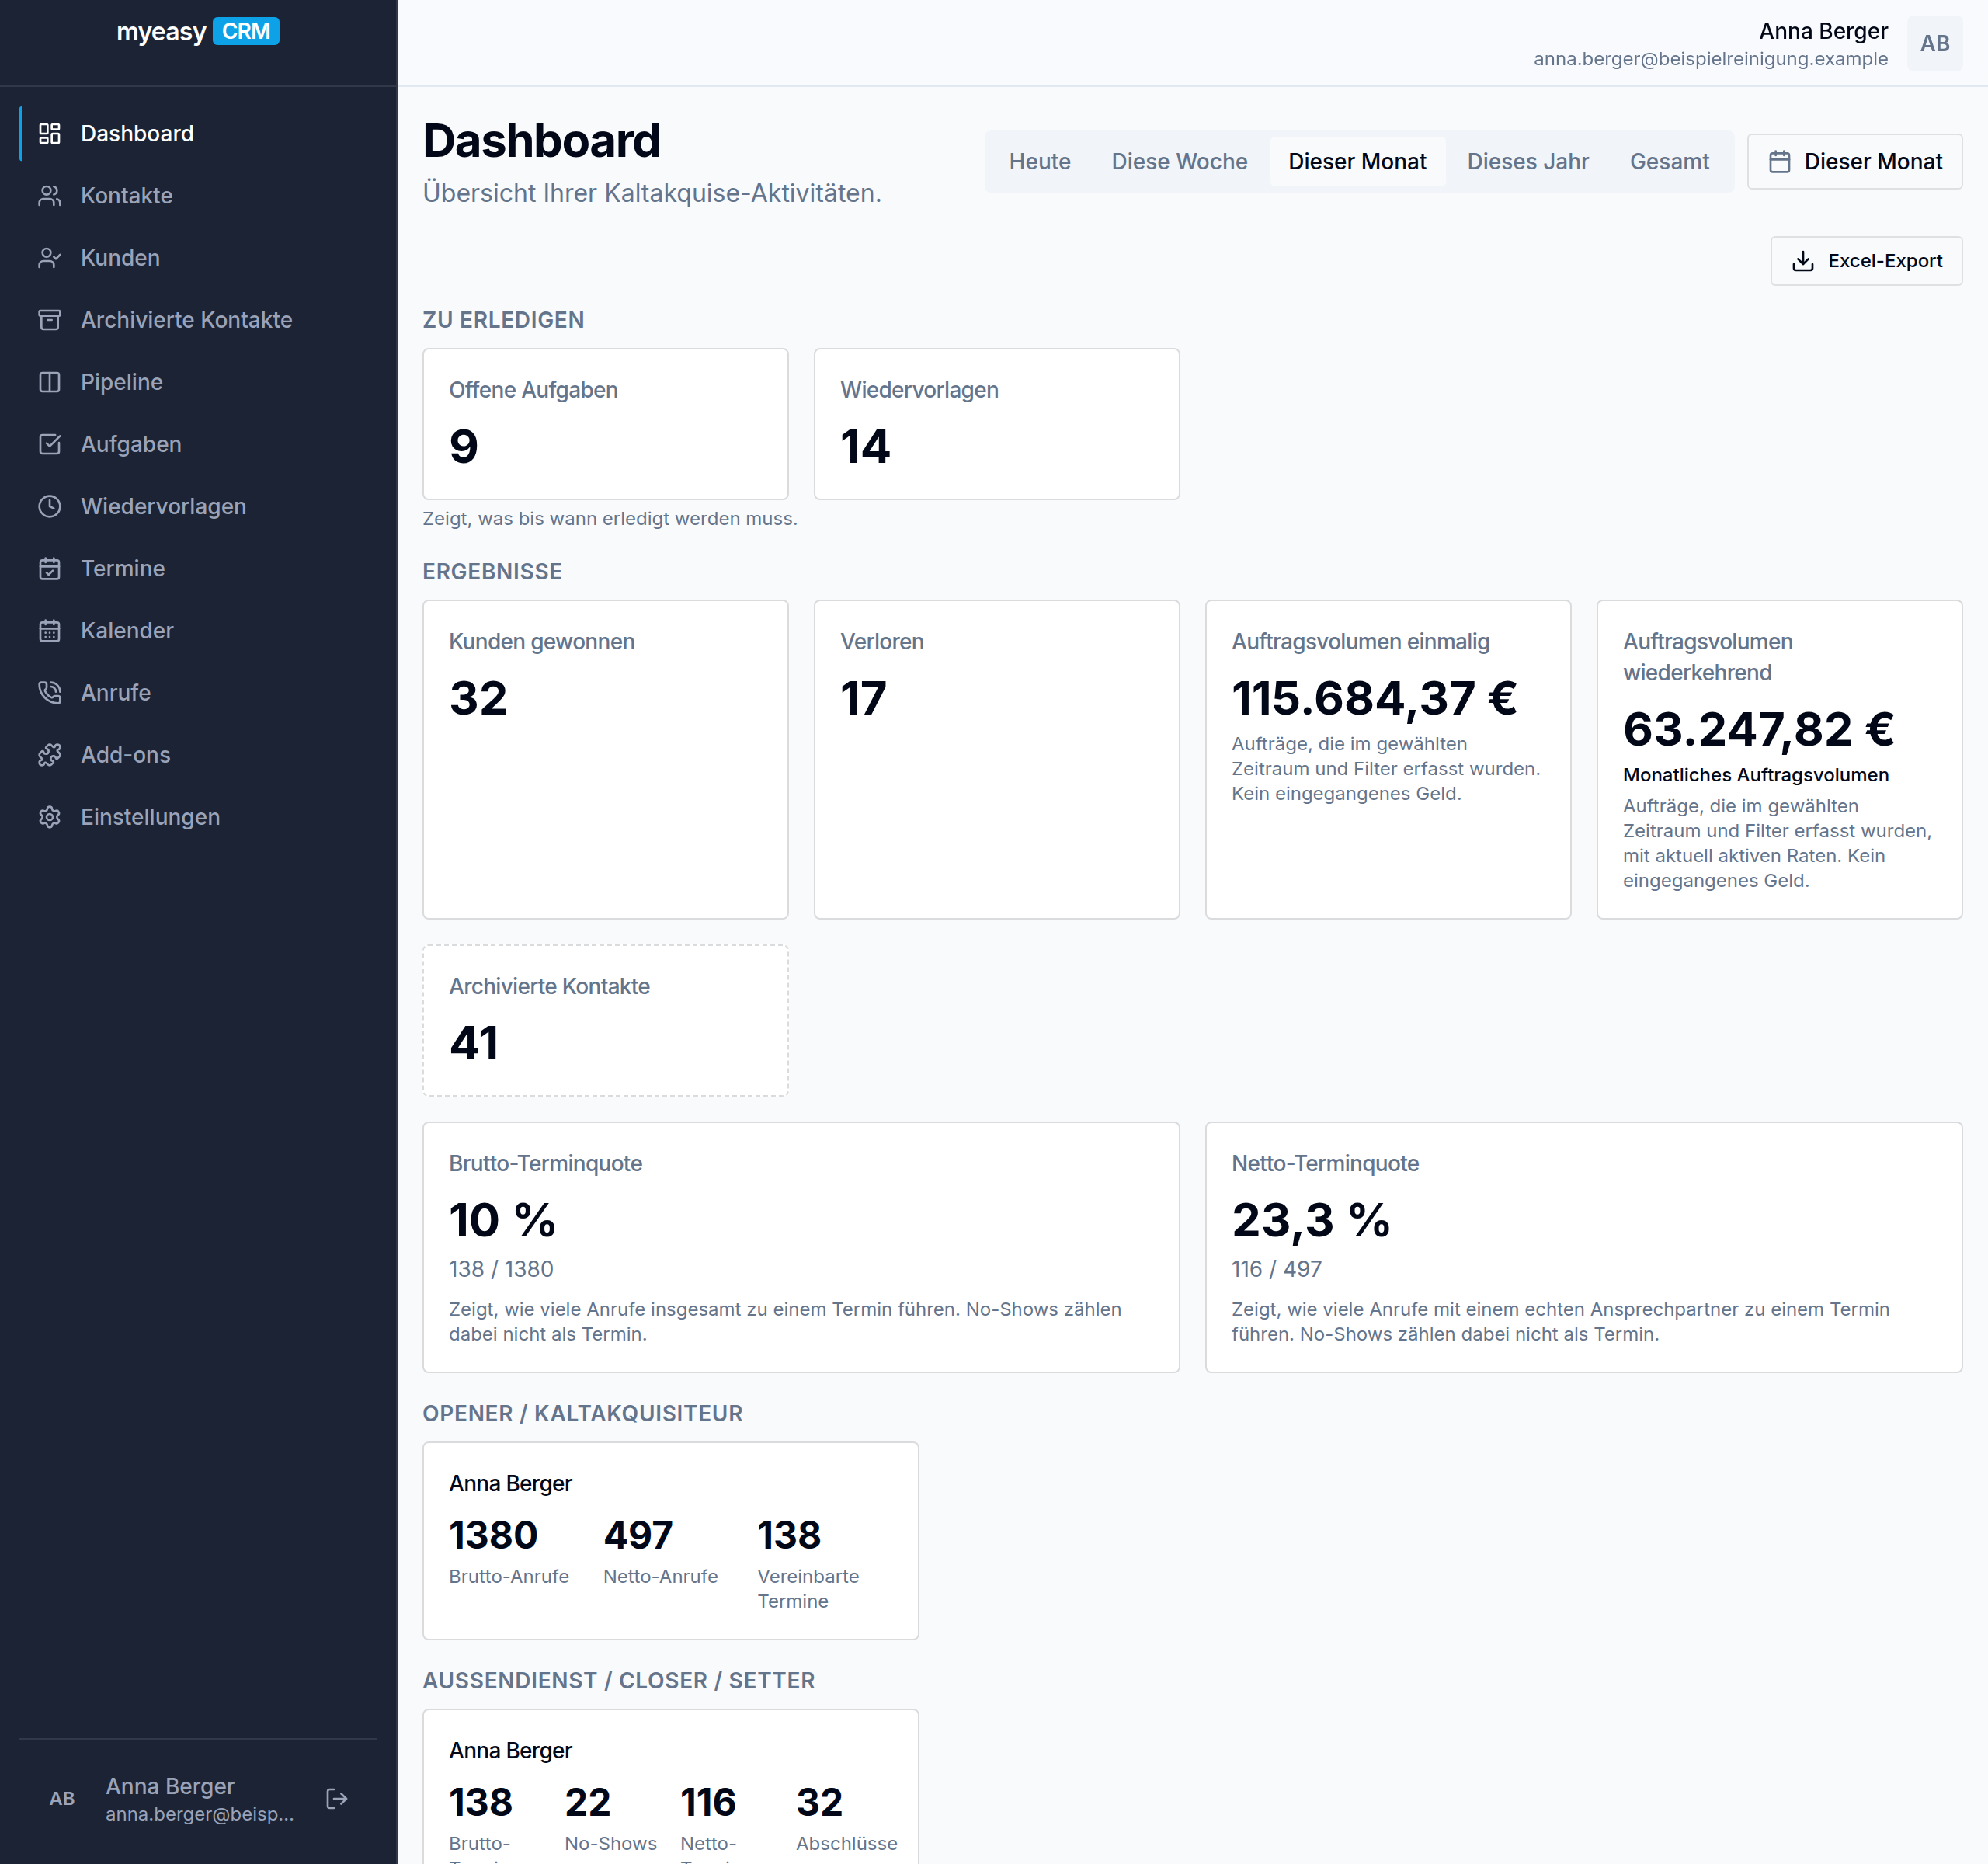Click the Archivierte Kontakte card showing 41
Image resolution: width=1988 pixels, height=1864 pixels.
point(605,1021)
